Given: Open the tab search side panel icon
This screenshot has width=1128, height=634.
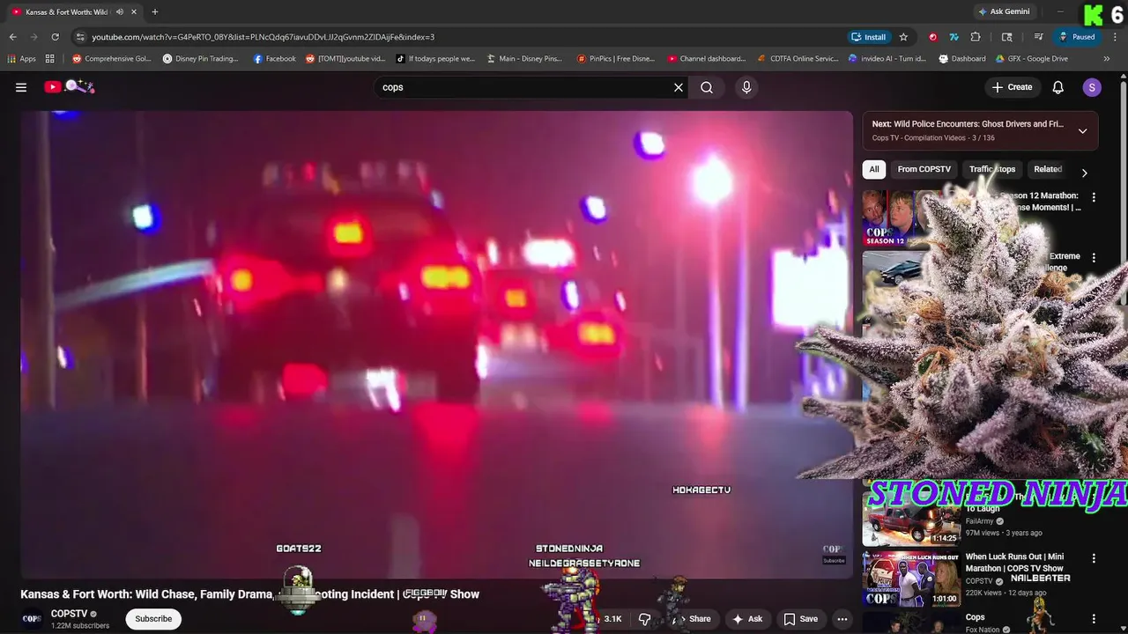Looking at the screenshot, I should tap(1007, 37).
